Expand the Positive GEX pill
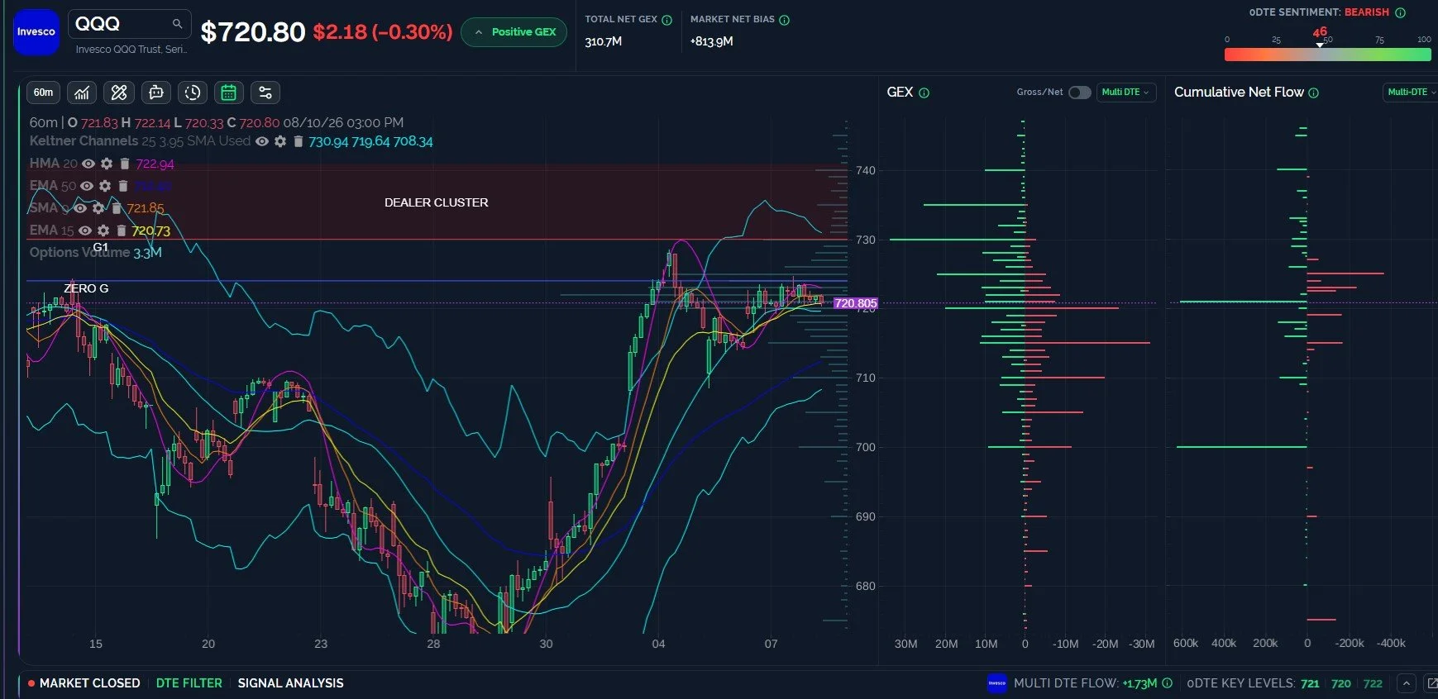The image size is (1438, 699). pyautogui.click(x=514, y=32)
